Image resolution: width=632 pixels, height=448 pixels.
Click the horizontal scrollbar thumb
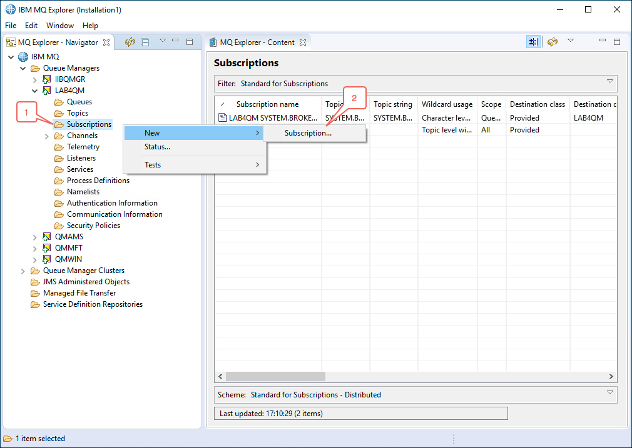coord(275,376)
